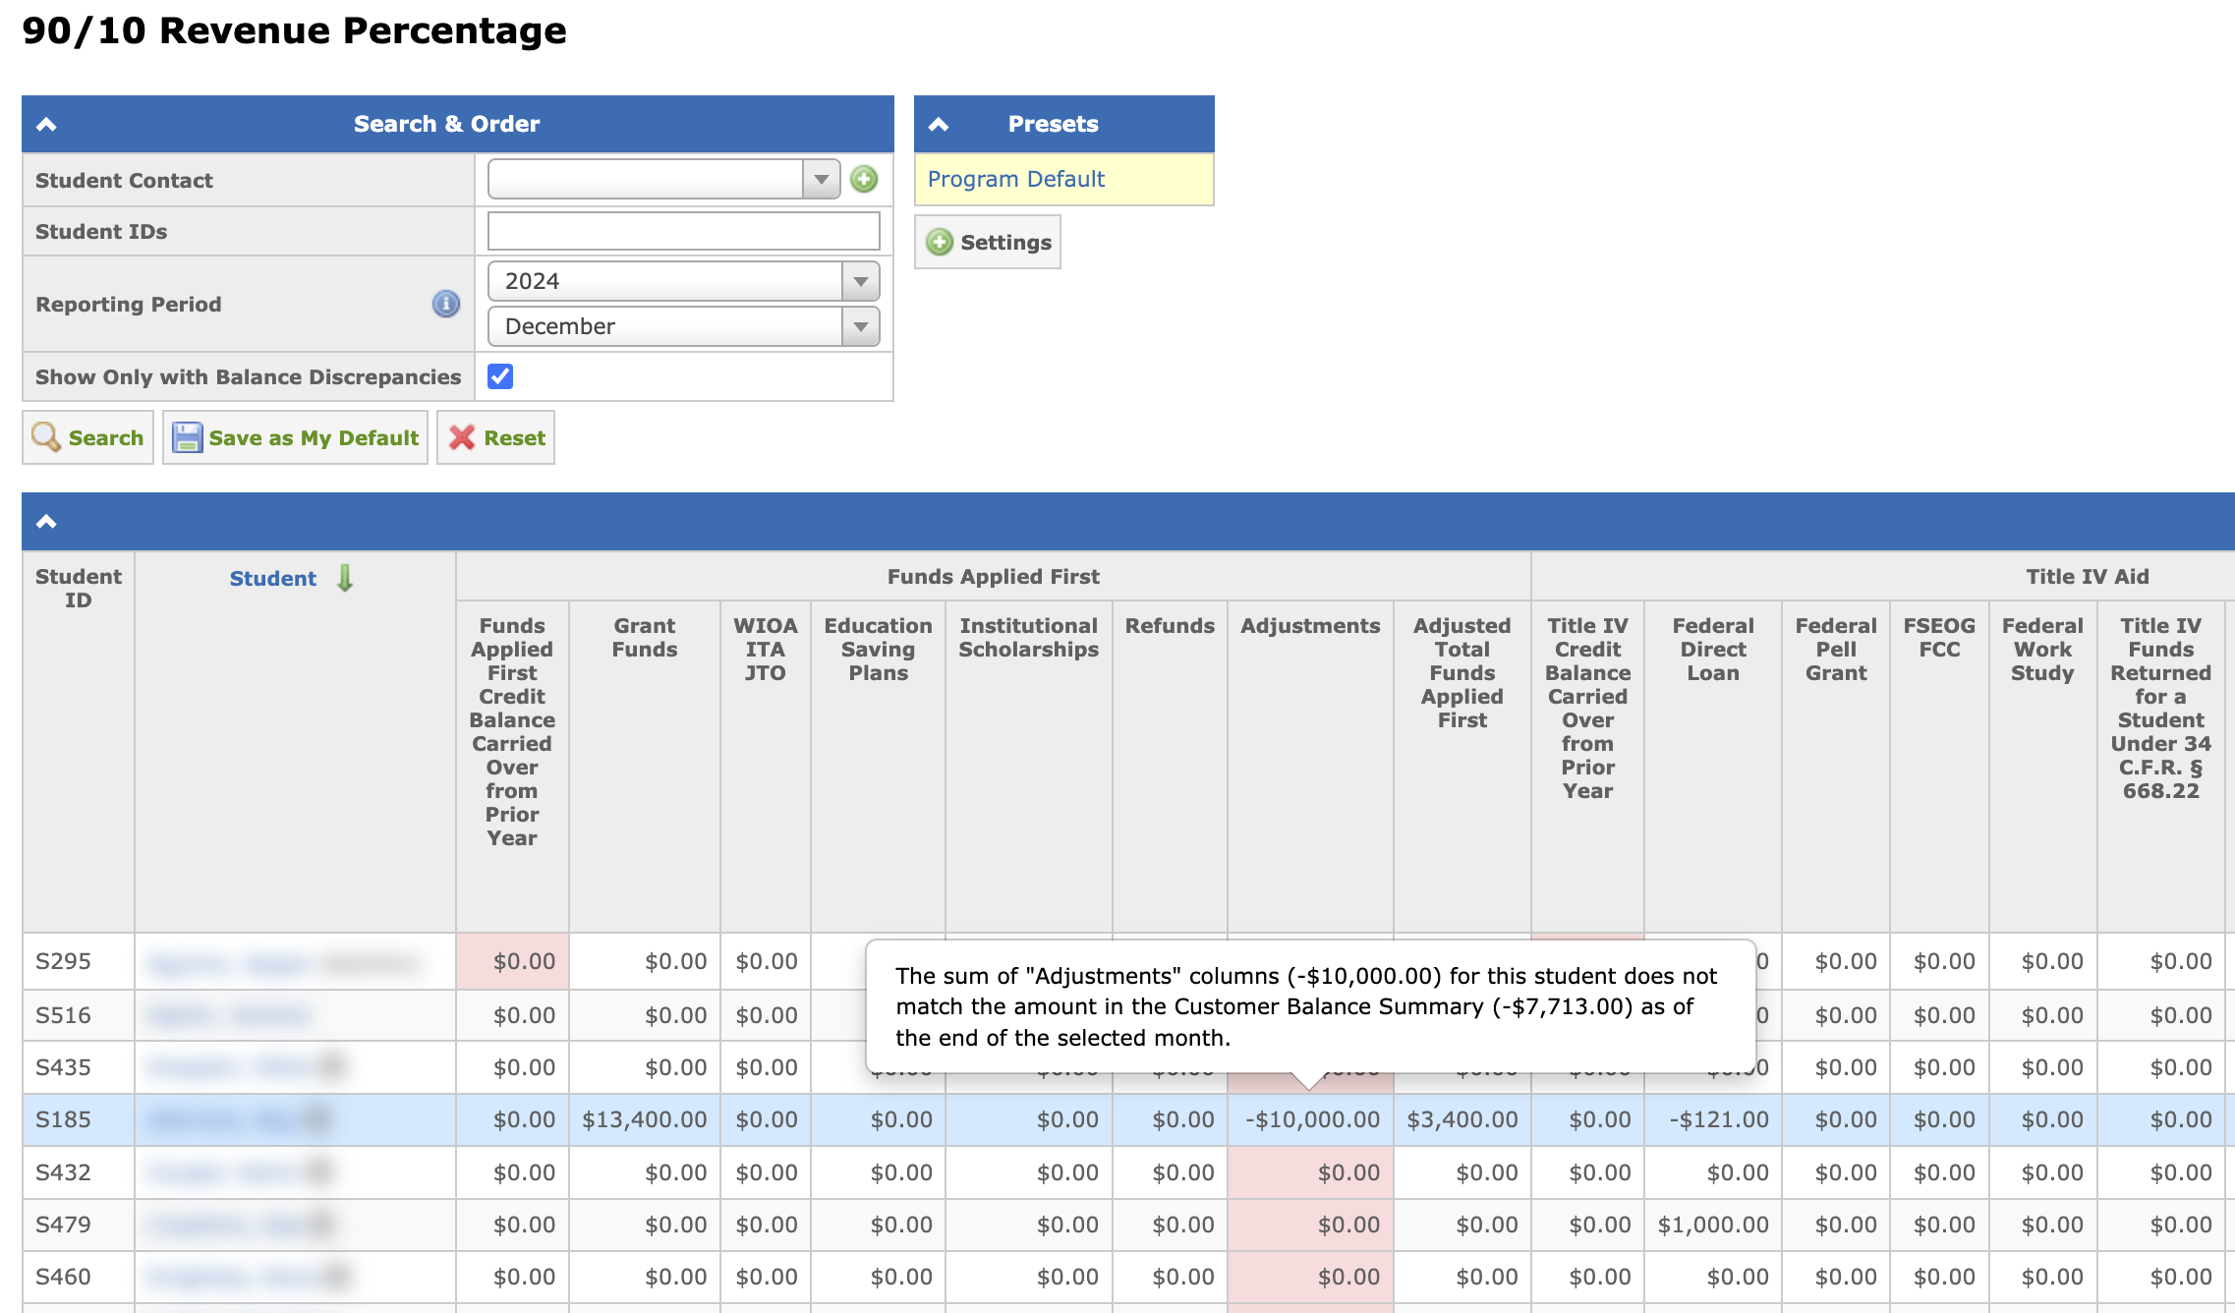Open the December month dropdown
Screen dimensions: 2235x1313
860,326
